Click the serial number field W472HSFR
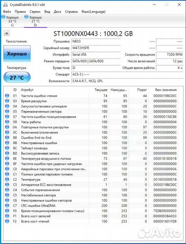This screenshot has width=186, height=244. point(96,48)
